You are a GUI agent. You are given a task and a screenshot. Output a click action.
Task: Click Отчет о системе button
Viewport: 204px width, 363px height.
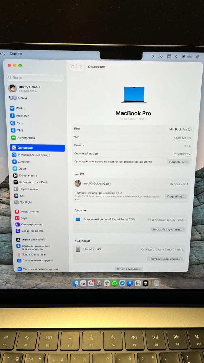[x=129, y=269]
